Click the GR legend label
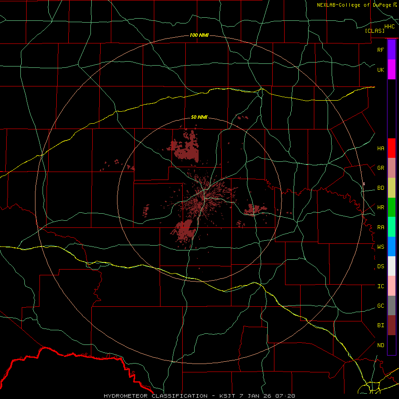This screenshot has width=399, height=399. [380, 168]
